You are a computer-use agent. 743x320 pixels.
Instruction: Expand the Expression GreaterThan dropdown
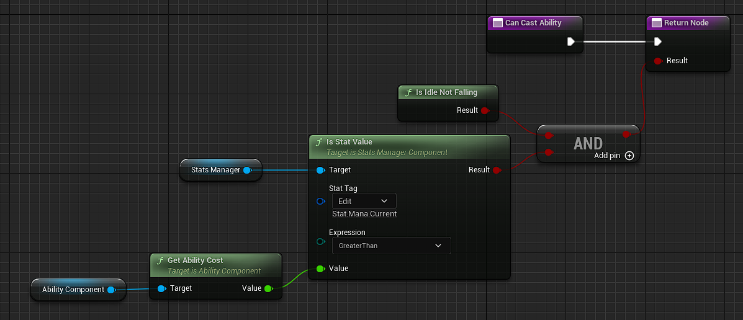tap(391, 246)
